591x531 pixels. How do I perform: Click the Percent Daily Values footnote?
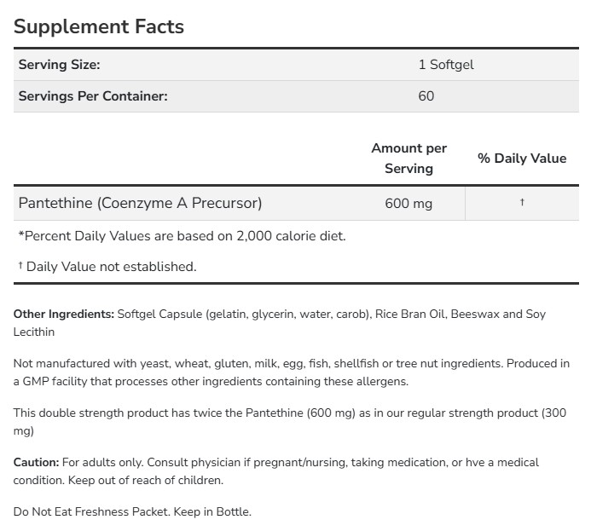pyautogui.click(x=182, y=236)
